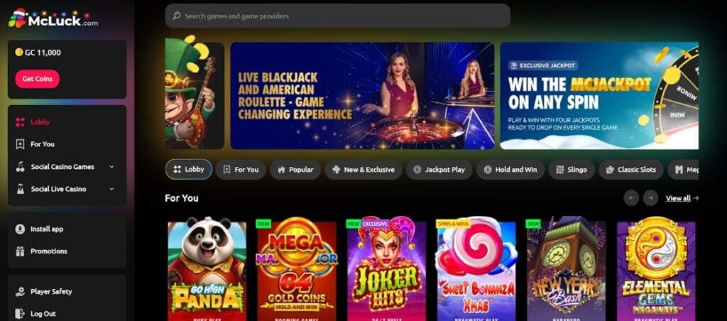
Task: Click the magnifier icon in search bar
Action: click(176, 16)
